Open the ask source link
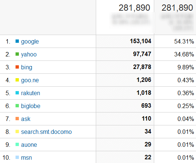 point(26,119)
